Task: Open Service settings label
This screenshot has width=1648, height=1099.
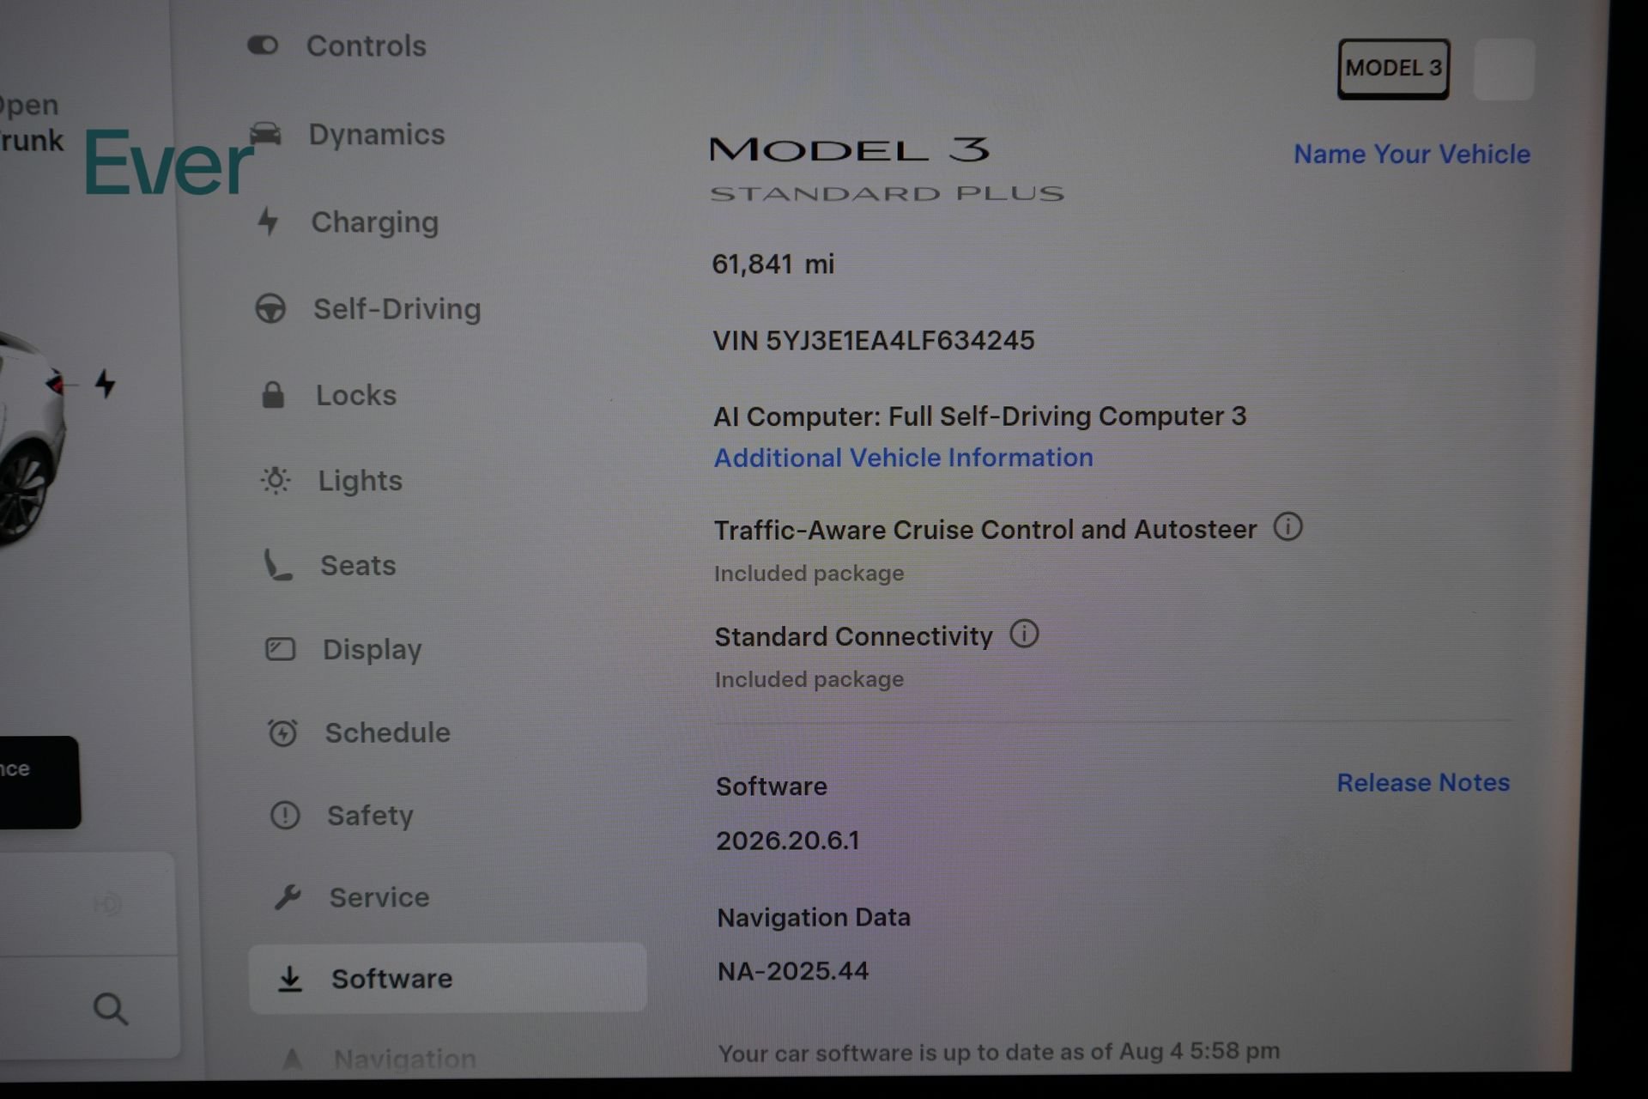Action: tap(379, 897)
